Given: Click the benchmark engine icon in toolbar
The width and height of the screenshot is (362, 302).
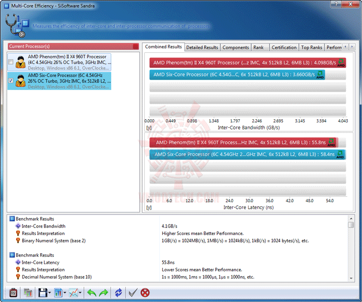Looking at the screenshot, I should tap(13, 293).
